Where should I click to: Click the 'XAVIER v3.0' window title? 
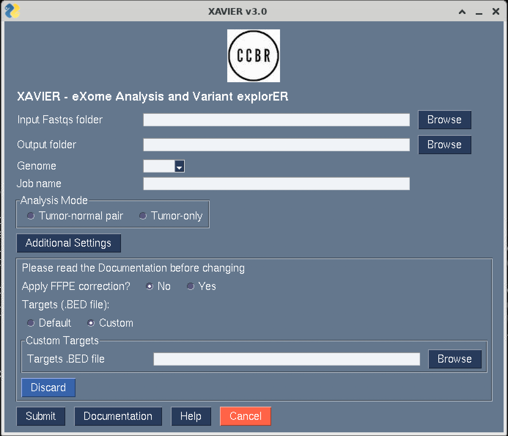(x=238, y=11)
